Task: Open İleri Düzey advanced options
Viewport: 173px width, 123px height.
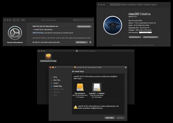Action: (x=82, y=42)
